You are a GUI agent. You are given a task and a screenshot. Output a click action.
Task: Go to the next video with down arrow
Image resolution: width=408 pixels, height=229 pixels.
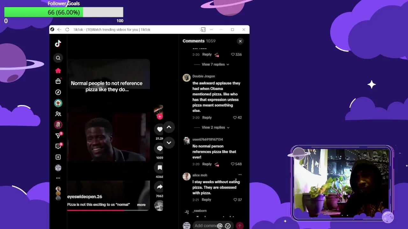coord(169,143)
